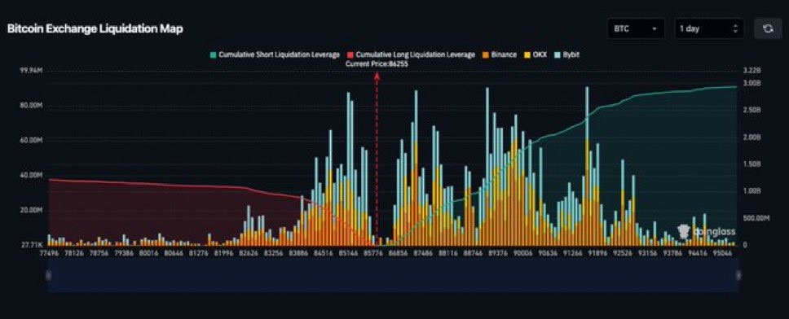The width and height of the screenshot is (789, 319).
Task: Click the 20.00M left axis label
Action: (x=31, y=210)
